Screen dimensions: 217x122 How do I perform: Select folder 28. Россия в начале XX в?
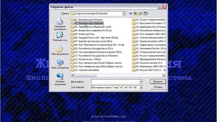click(x=147, y=63)
